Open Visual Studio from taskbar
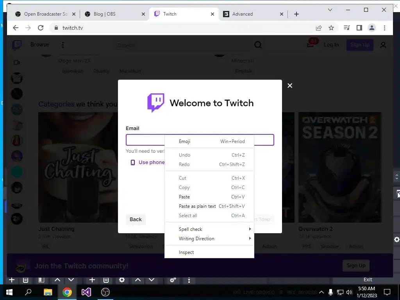 (x=86, y=292)
